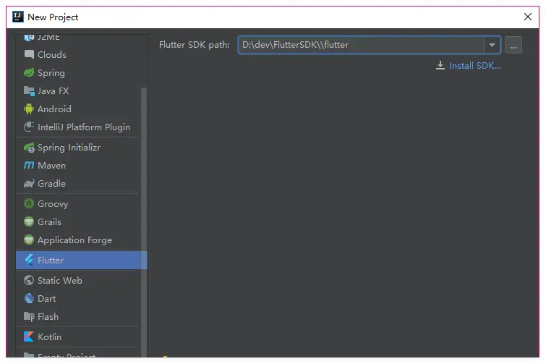
Task: Click the IntelliJ IDEA logo in the title bar
Action: 18,17
